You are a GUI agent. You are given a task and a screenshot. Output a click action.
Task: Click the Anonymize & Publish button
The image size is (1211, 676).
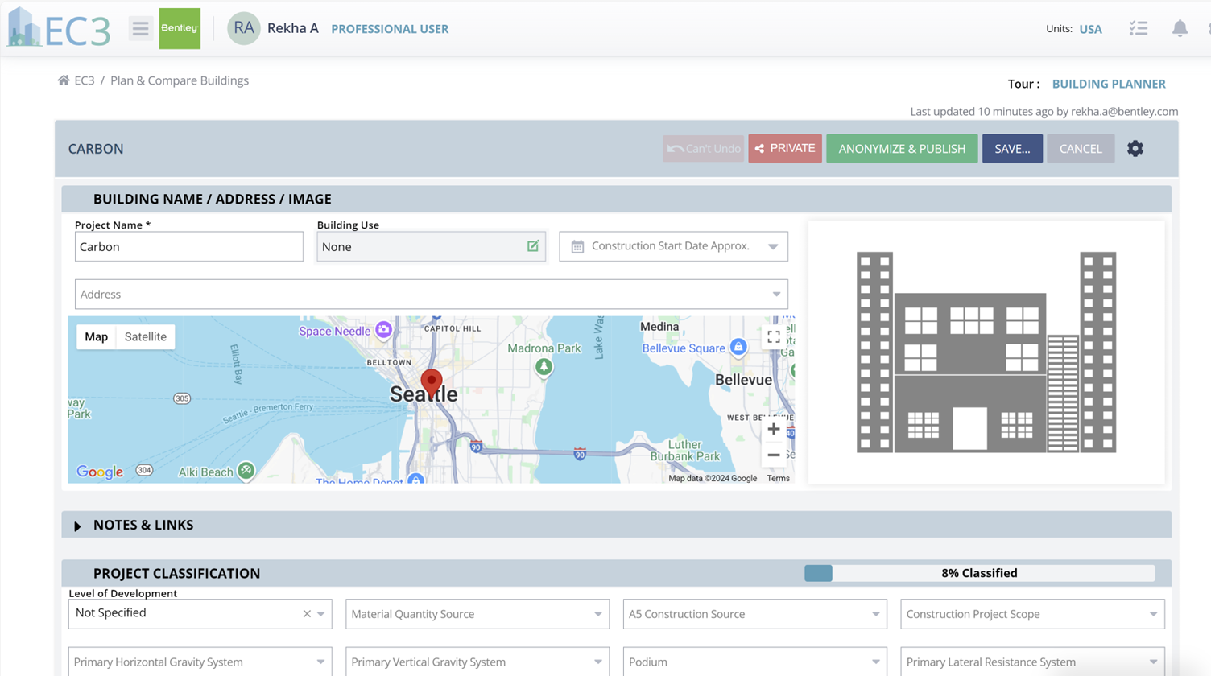coord(901,149)
